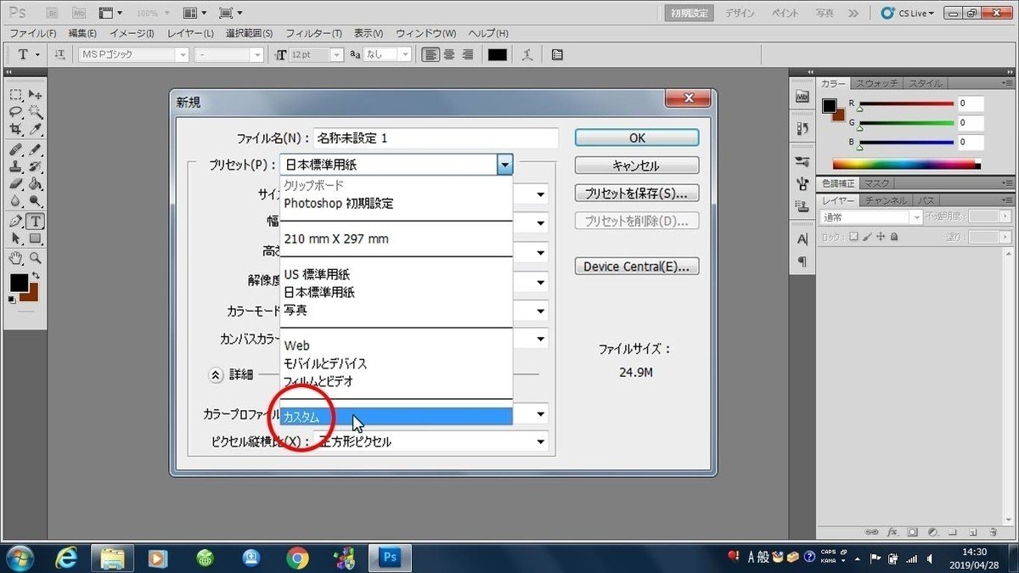
Task: Open the anti-aliasing なし dropdown
Action: (x=404, y=54)
